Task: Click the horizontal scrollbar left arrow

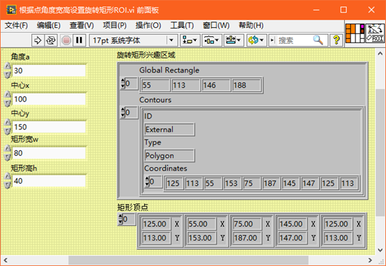Action: (6, 260)
